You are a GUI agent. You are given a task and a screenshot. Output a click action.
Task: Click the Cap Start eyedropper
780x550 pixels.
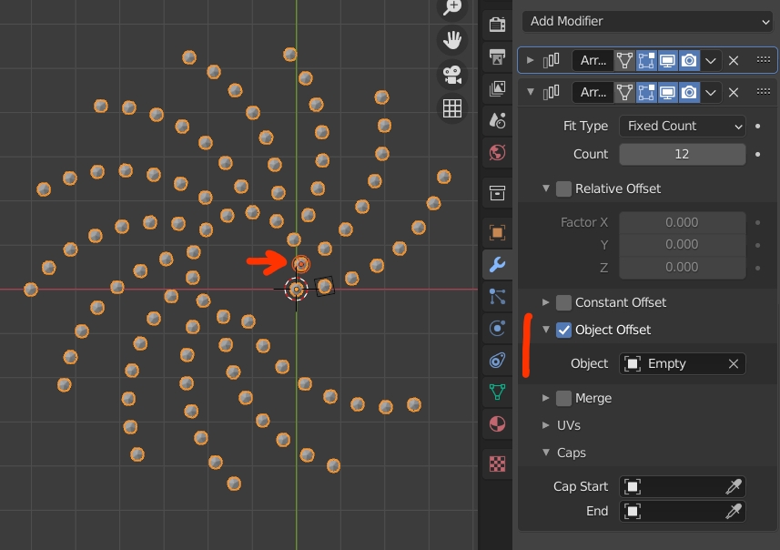pyautogui.click(x=734, y=486)
